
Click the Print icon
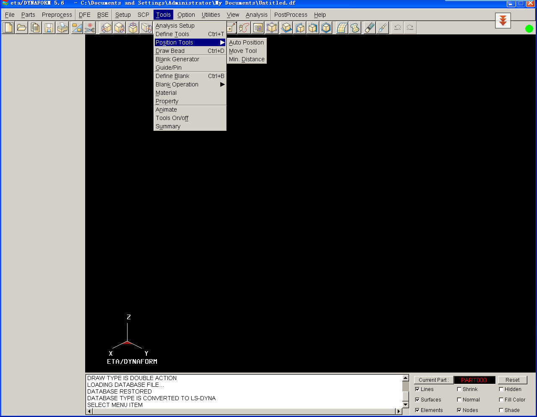tap(63, 28)
